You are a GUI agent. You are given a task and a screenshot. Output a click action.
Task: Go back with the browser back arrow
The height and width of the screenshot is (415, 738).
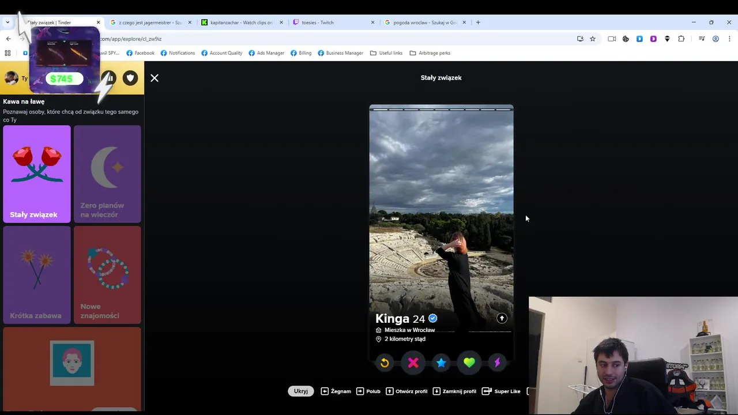point(8,39)
